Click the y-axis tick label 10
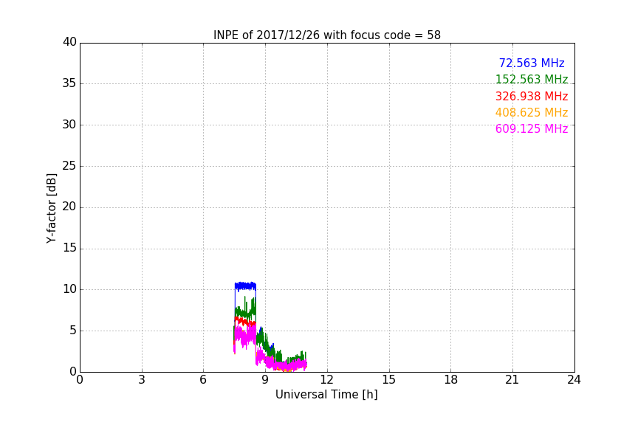The width and height of the screenshot is (638, 425). [x=69, y=289]
